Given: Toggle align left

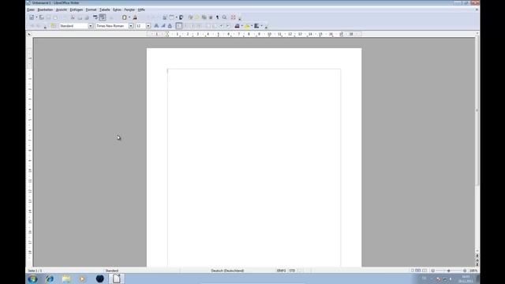Looking at the screenshot, I should [x=179, y=26].
